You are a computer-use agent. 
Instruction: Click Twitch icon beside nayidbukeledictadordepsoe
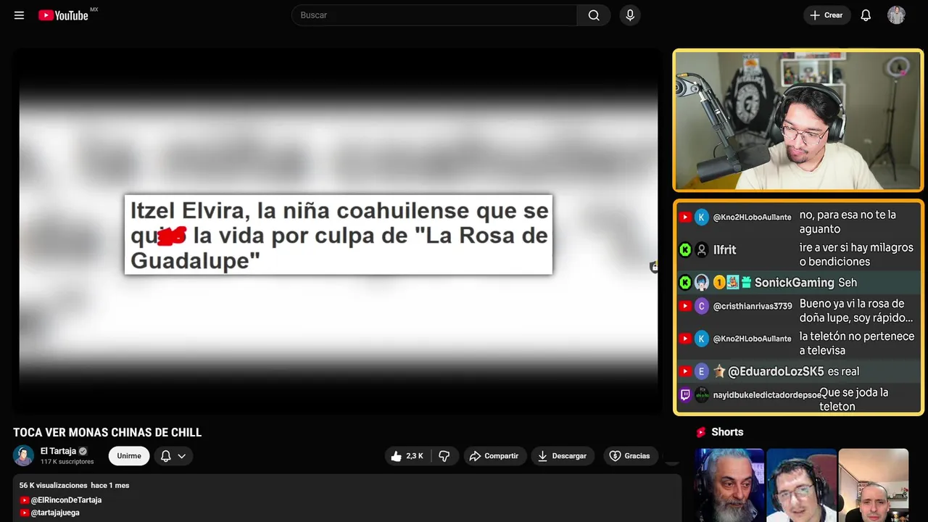tap(685, 395)
